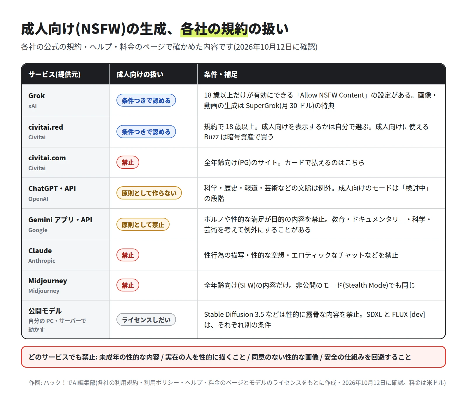
Task: Click the civitai.com service name
Action: (47, 158)
